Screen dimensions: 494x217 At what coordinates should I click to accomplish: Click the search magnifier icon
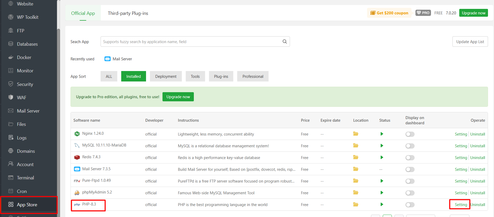click(284, 42)
